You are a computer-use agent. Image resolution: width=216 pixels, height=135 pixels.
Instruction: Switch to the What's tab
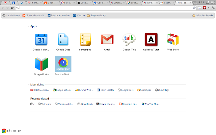117,3
